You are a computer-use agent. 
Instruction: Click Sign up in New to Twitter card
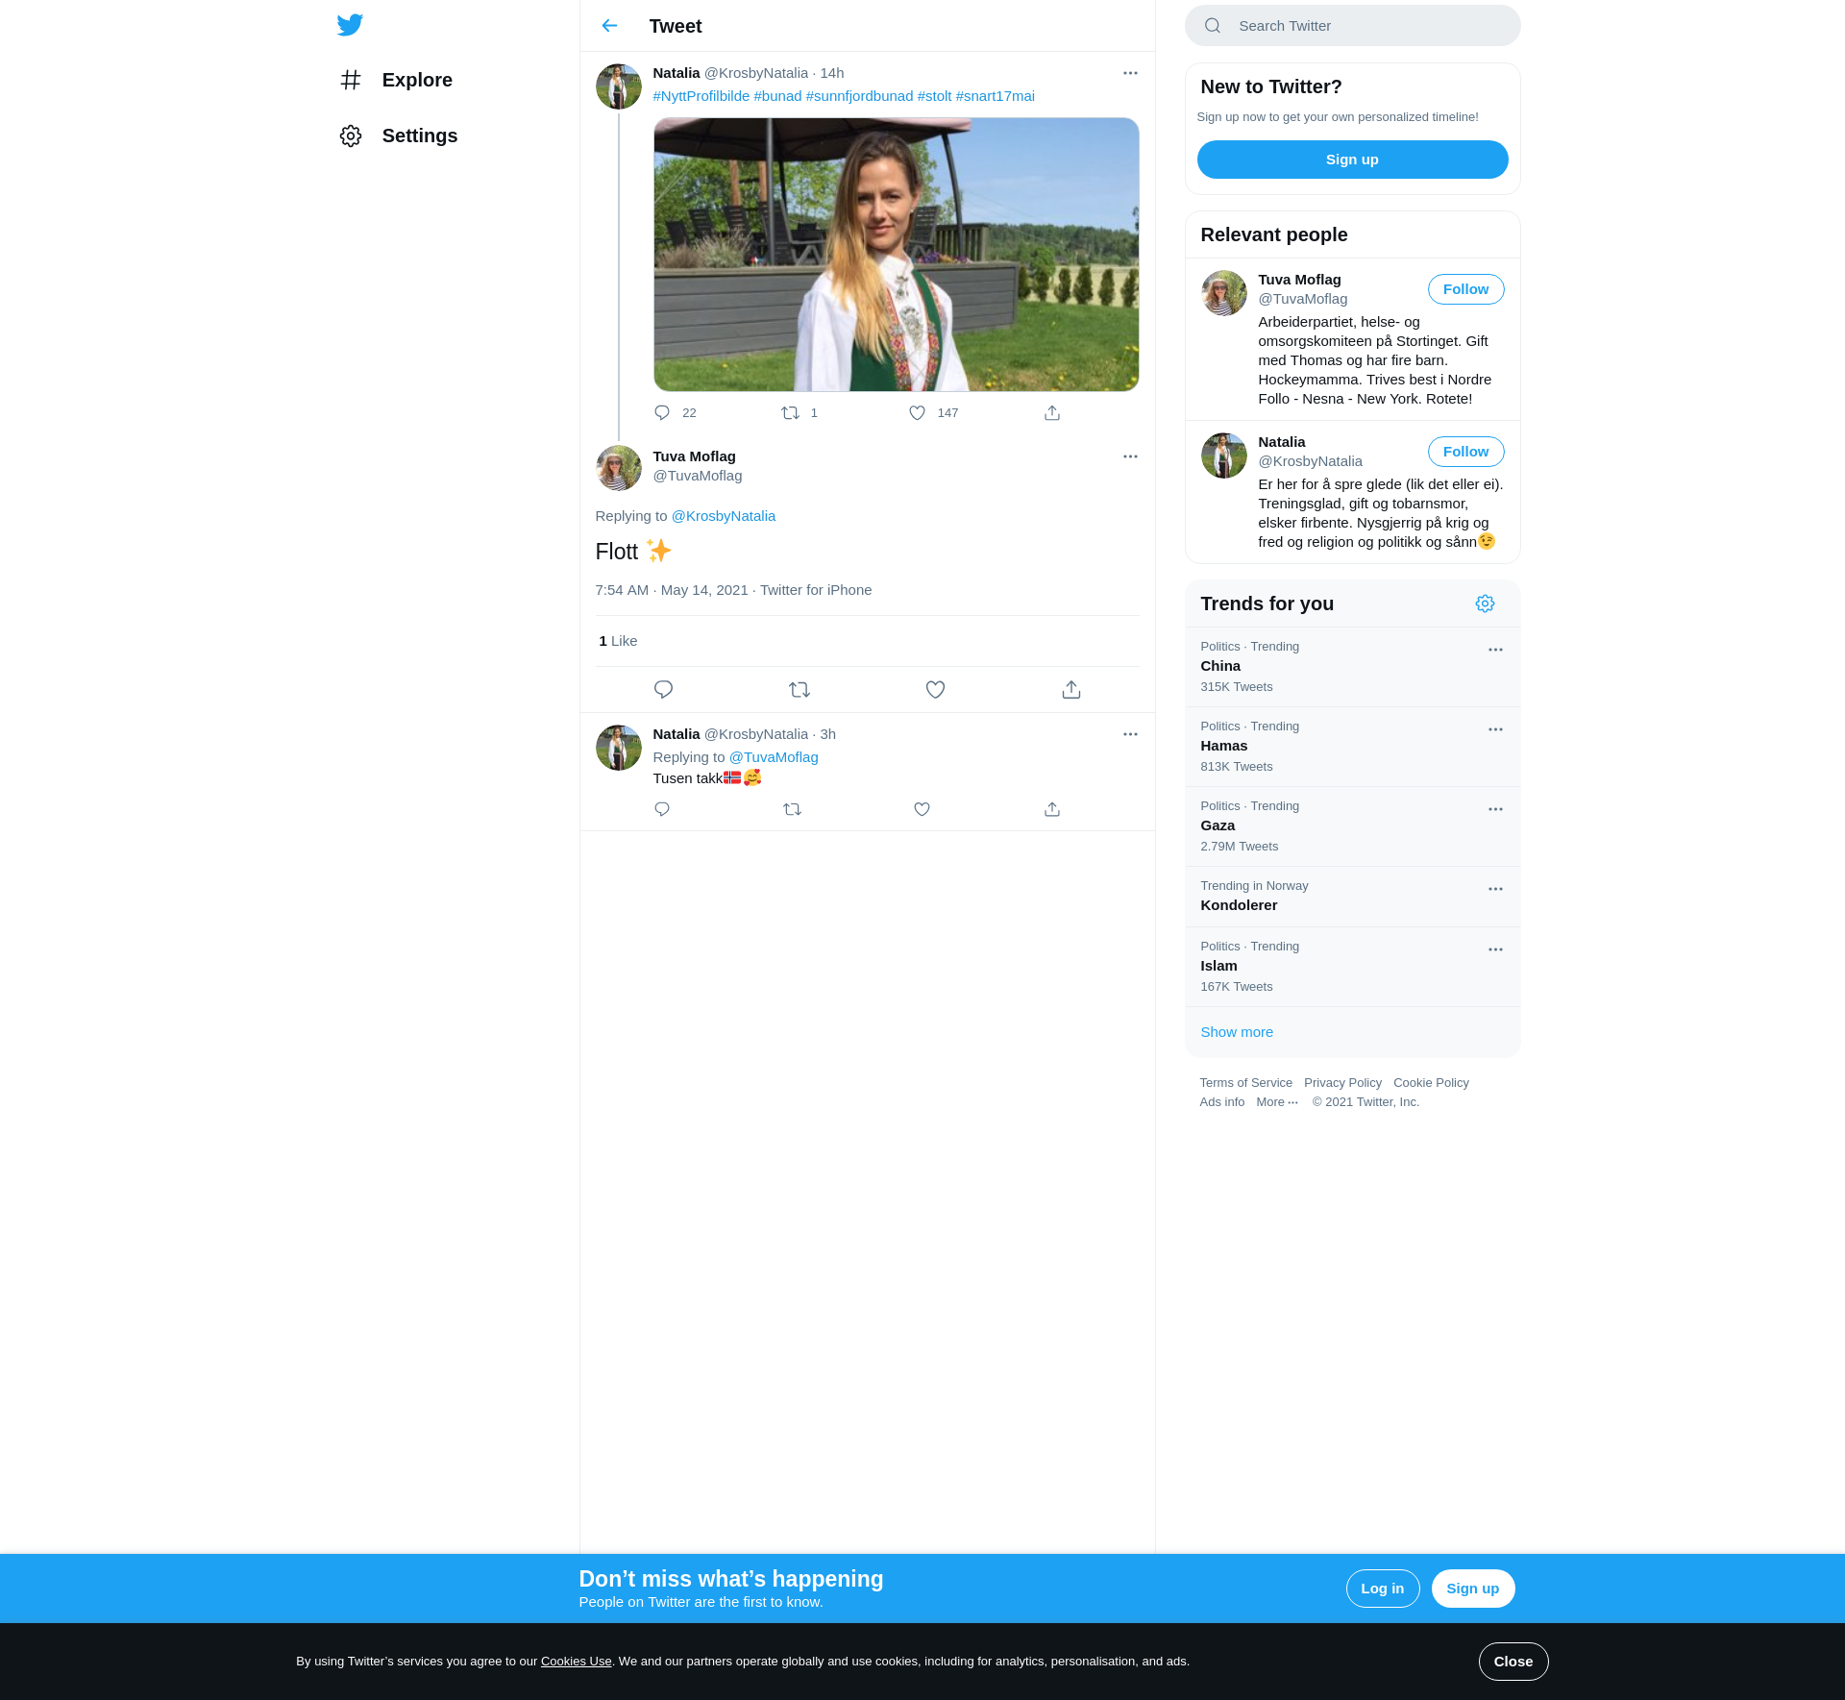pyautogui.click(x=1353, y=160)
